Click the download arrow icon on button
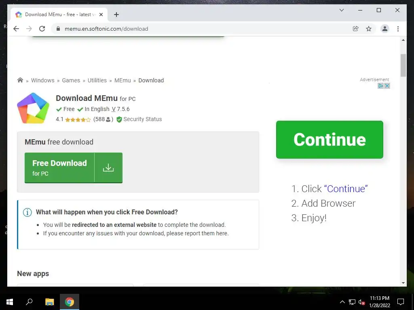This screenshot has width=414, height=310. (108, 168)
